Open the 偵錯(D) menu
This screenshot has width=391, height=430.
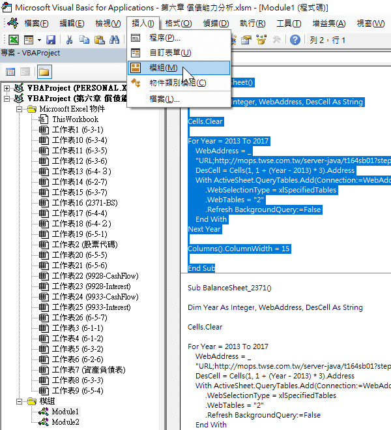(216, 23)
